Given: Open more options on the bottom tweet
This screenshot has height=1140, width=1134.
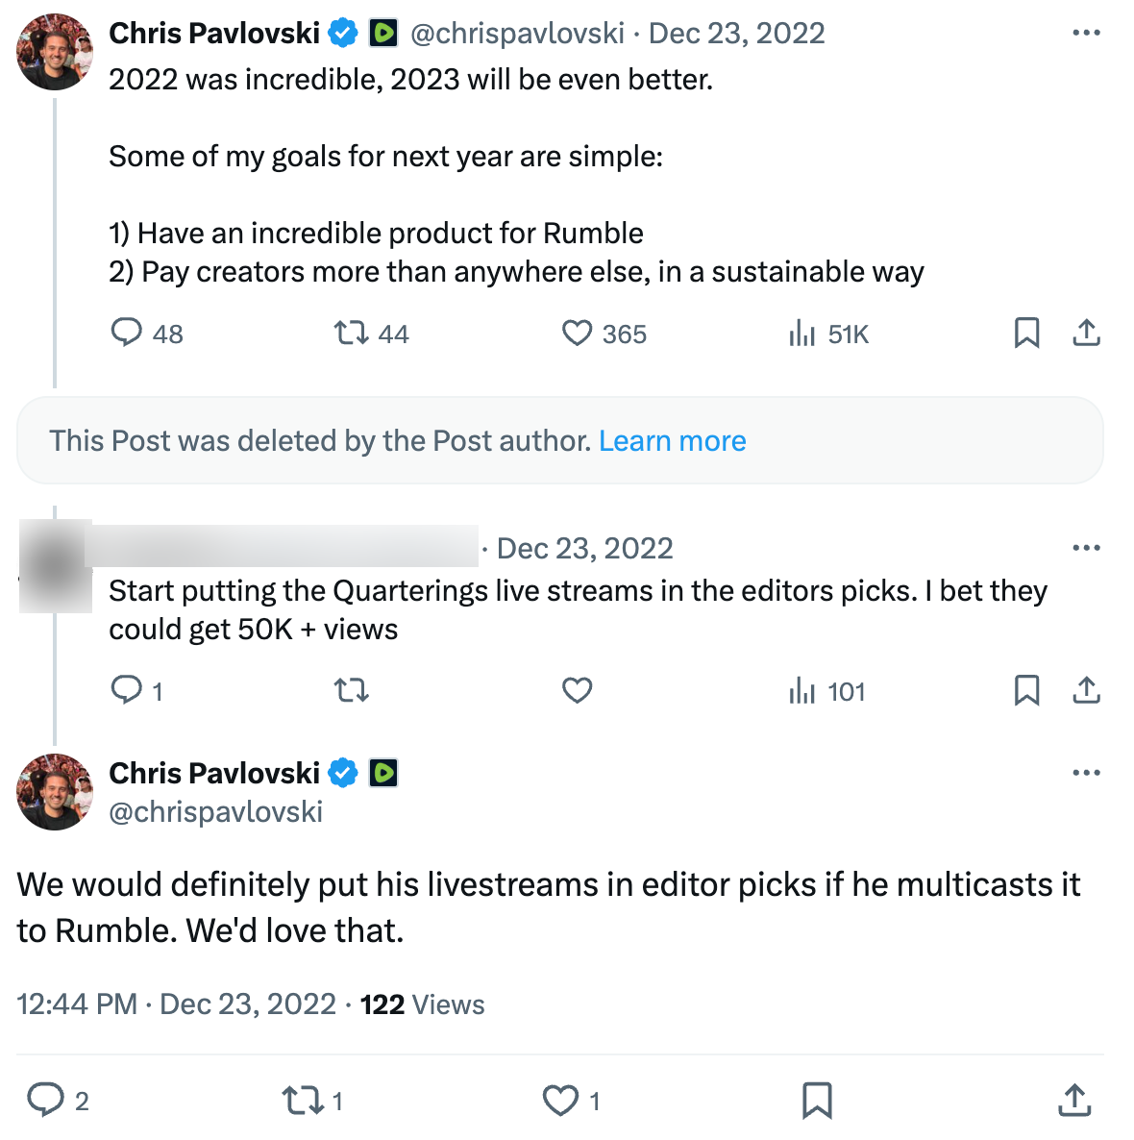Looking at the screenshot, I should (x=1085, y=772).
